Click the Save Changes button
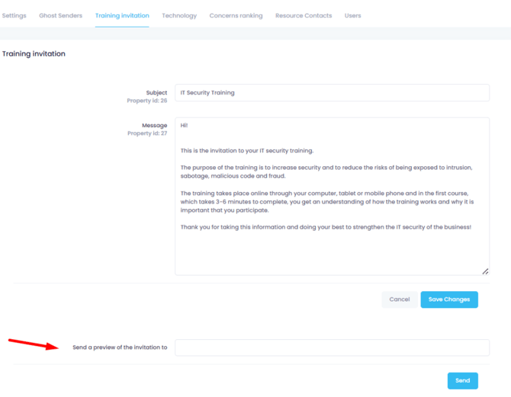This screenshot has width=511, height=397. point(449,299)
